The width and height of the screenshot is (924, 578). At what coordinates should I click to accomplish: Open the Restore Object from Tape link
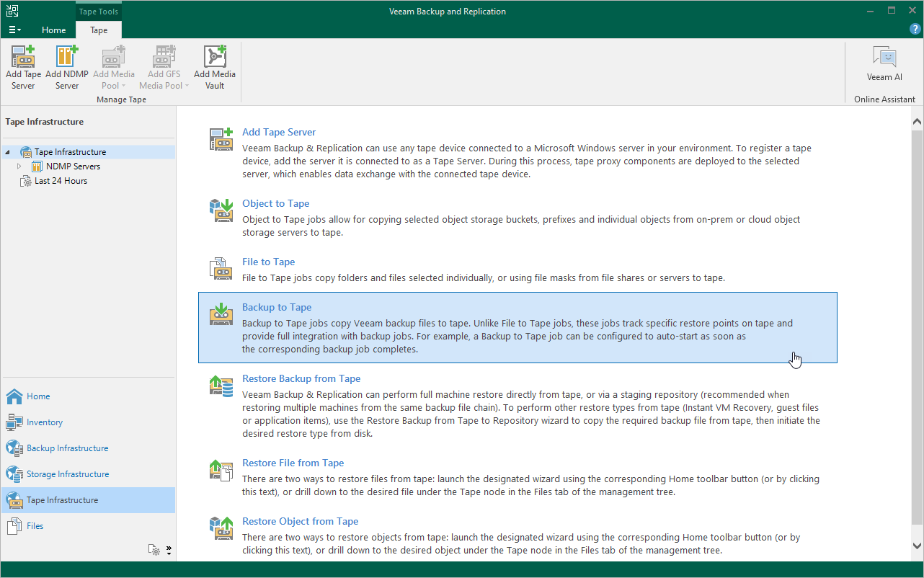[x=301, y=521]
